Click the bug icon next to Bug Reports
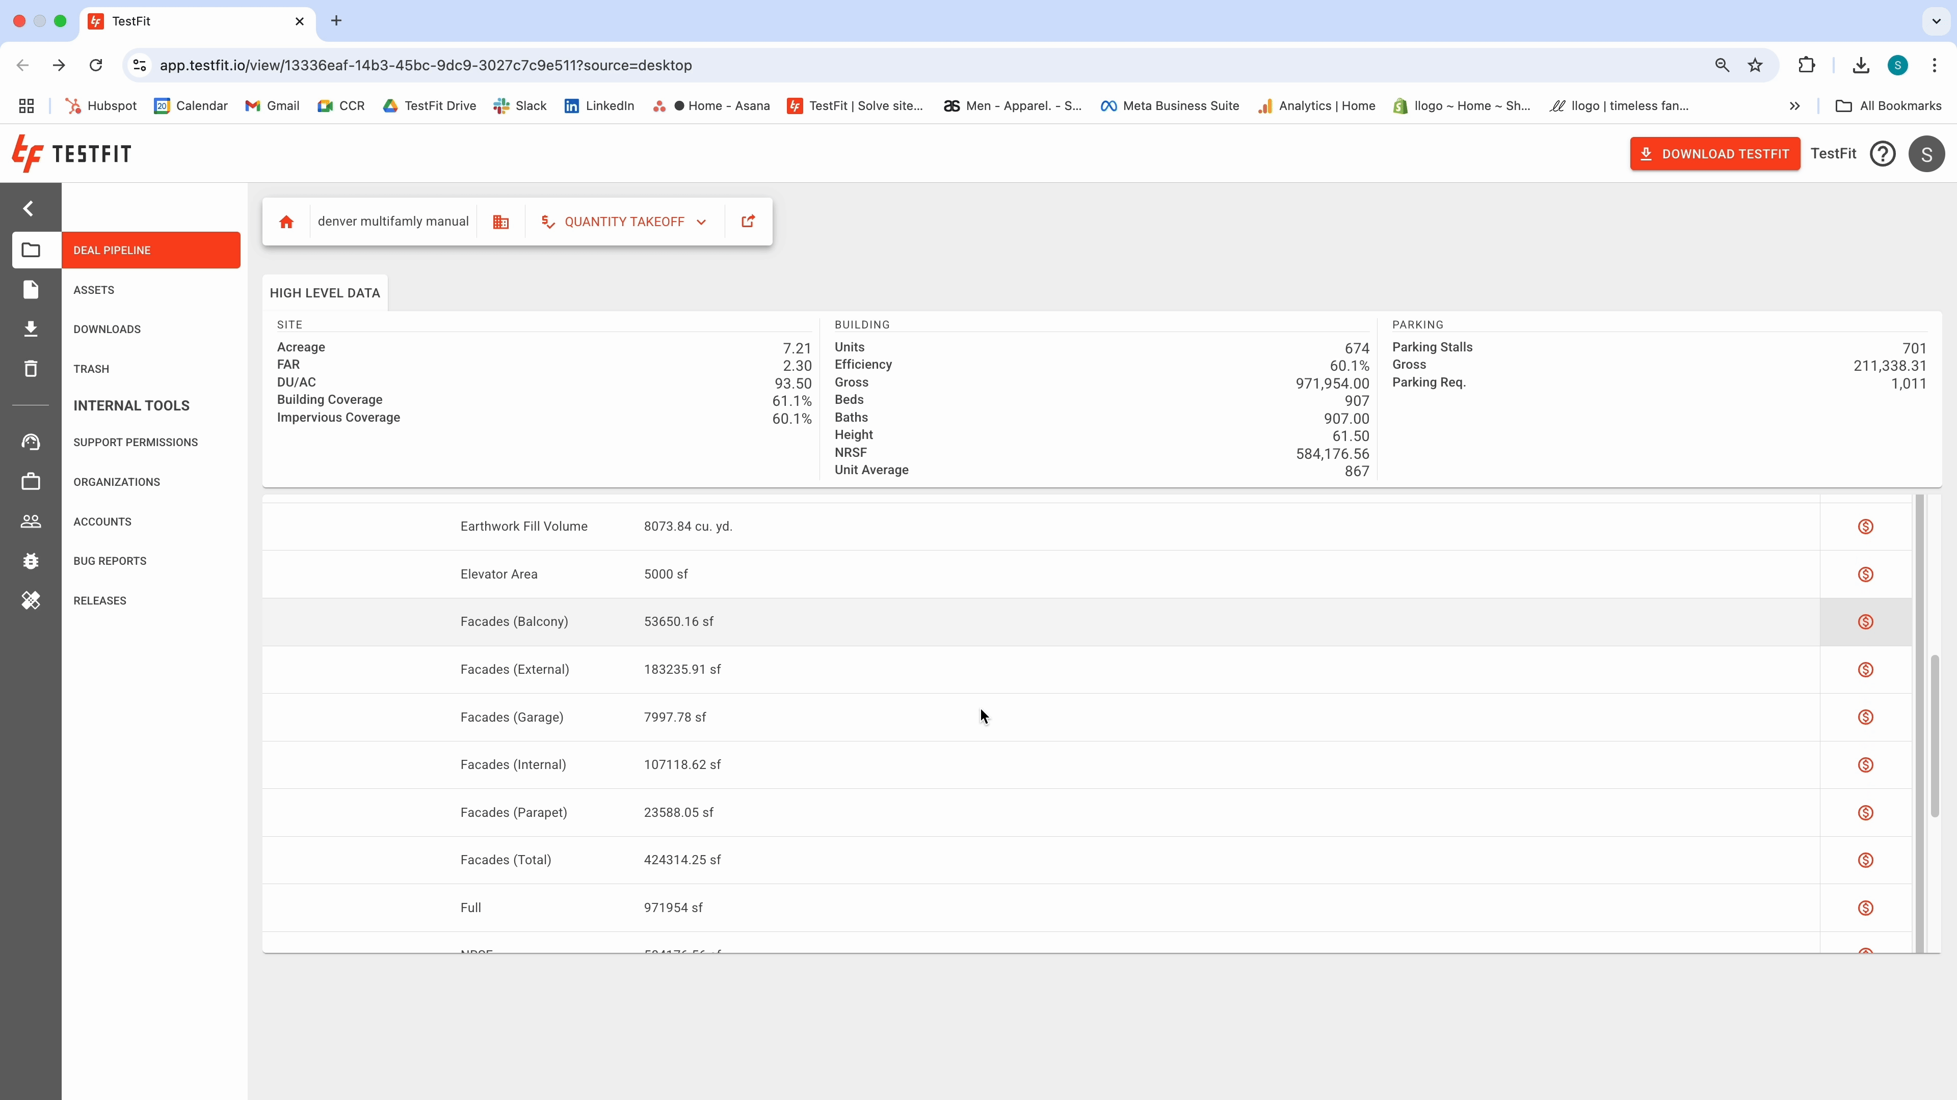Image resolution: width=1957 pixels, height=1100 pixels. [31, 560]
